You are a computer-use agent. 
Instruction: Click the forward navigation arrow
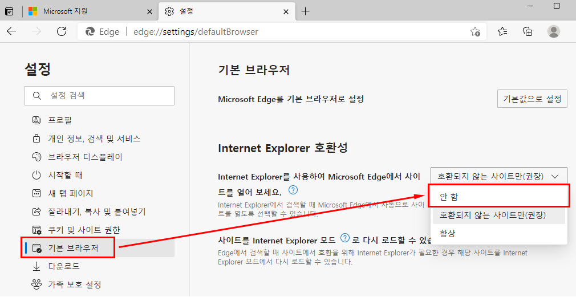click(x=36, y=31)
